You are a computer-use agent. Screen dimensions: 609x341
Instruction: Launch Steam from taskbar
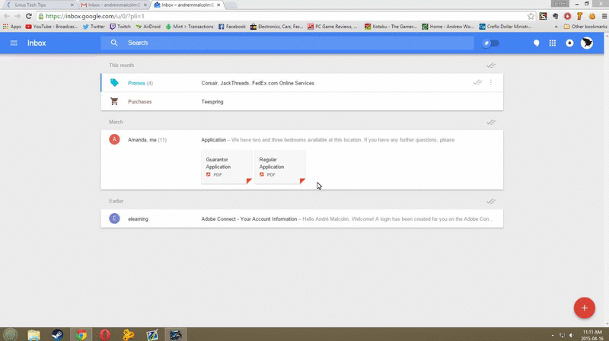58,334
